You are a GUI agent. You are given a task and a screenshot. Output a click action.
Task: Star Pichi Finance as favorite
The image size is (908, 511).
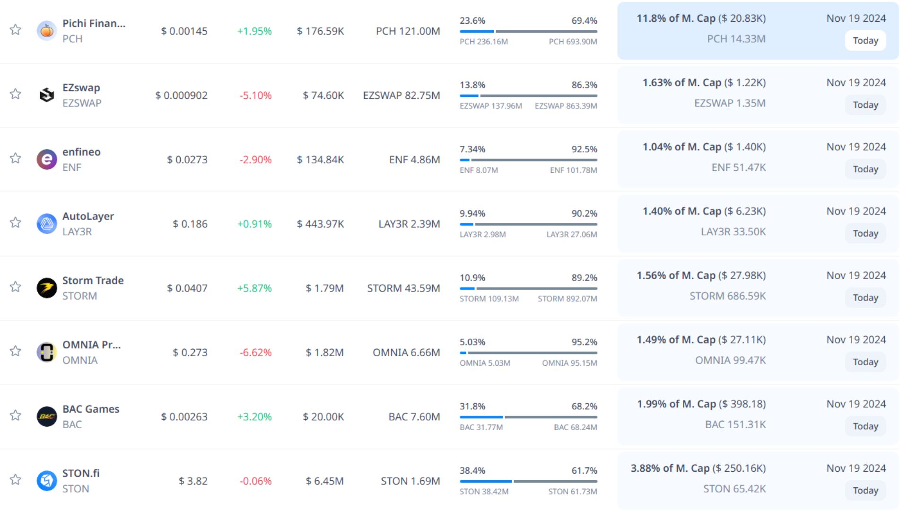[x=16, y=30]
